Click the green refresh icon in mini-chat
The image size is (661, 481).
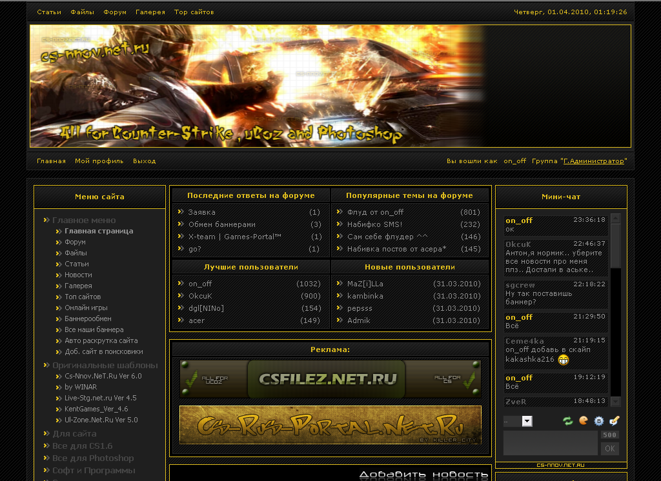tap(567, 421)
